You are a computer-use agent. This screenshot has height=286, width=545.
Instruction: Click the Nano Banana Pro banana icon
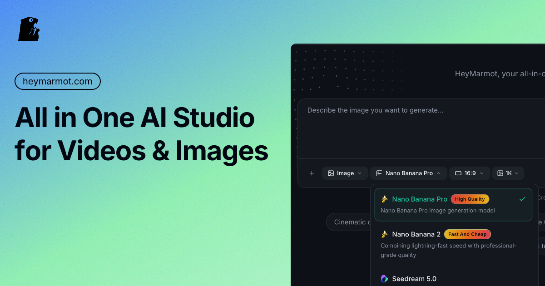[384, 199]
